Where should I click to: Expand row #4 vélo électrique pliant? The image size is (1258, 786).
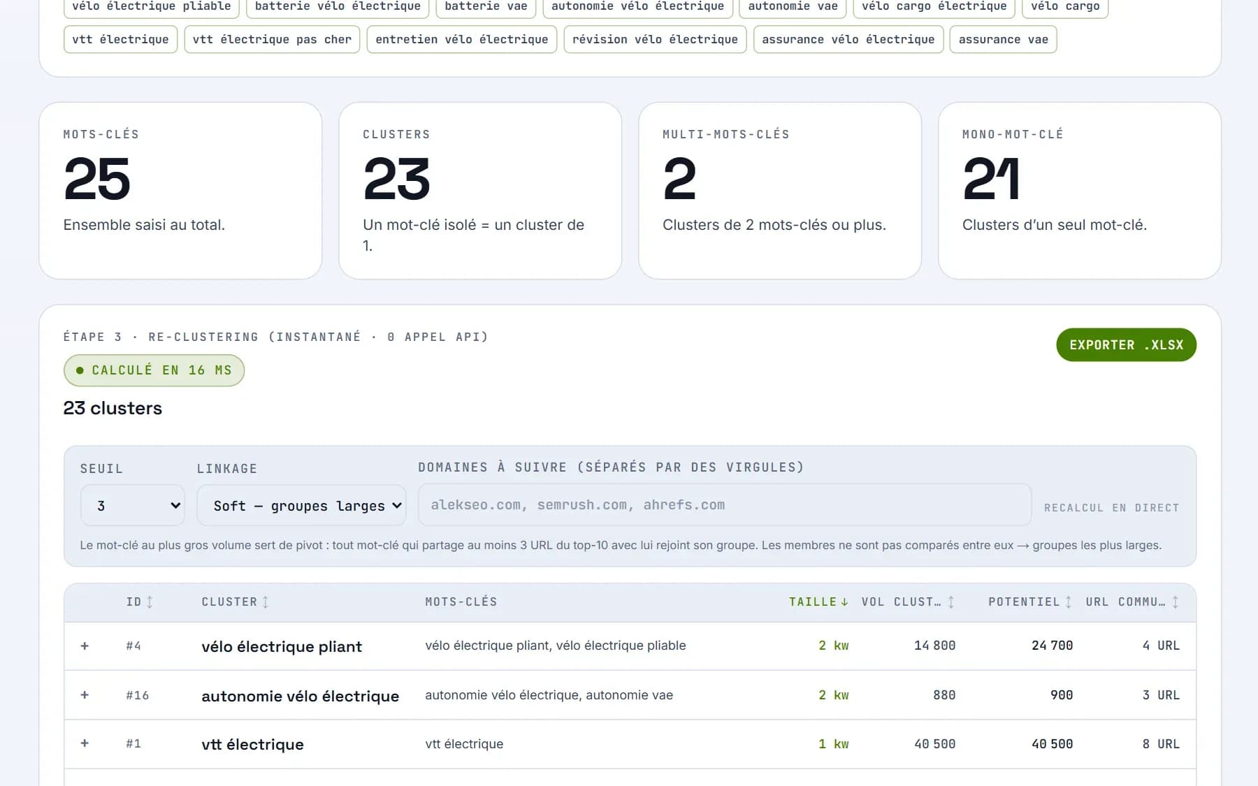[85, 646]
